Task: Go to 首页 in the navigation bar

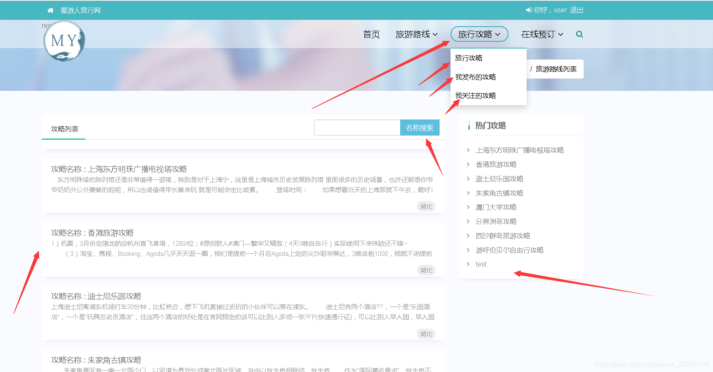Action: coord(372,34)
